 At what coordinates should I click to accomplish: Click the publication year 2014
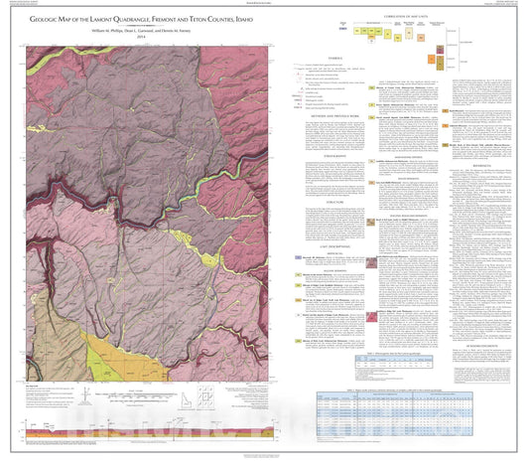coord(141,37)
